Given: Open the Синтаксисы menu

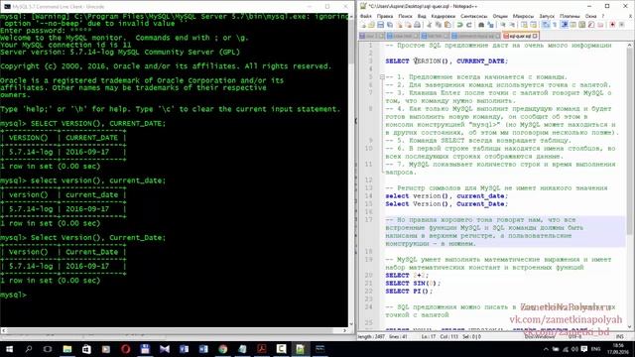Looking at the screenshot, I should pos(474,16).
